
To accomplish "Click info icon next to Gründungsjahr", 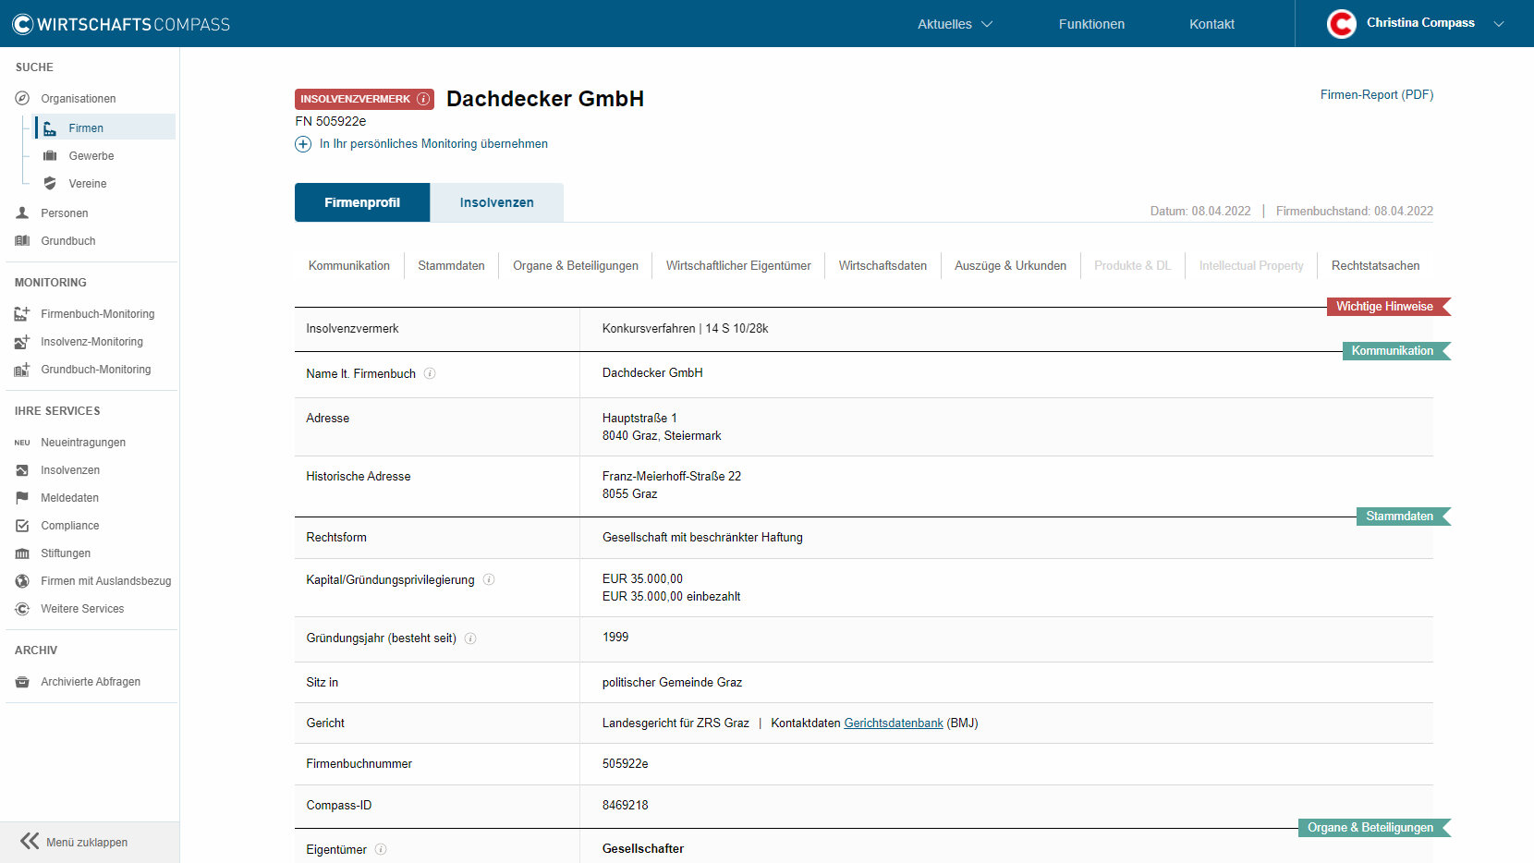I will click(470, 638).
